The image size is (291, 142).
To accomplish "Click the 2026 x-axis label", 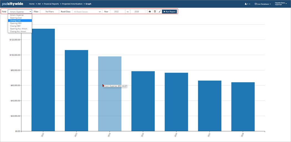I will 175,135.
